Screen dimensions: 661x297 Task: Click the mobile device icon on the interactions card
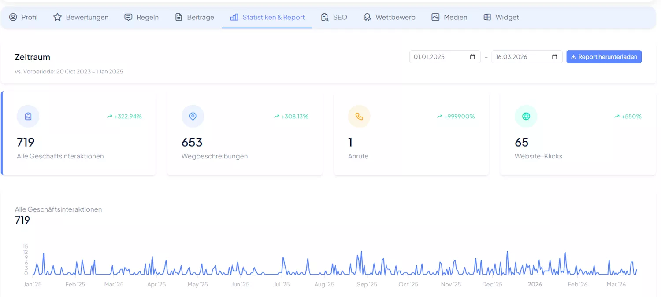pyautogui.click(x=28, y=116)
